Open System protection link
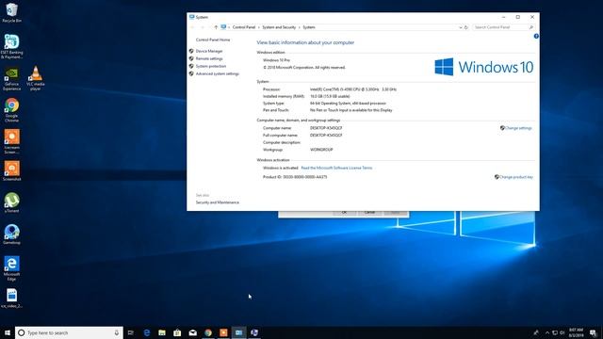Screen dimensions: 603x339 [211, 66]
